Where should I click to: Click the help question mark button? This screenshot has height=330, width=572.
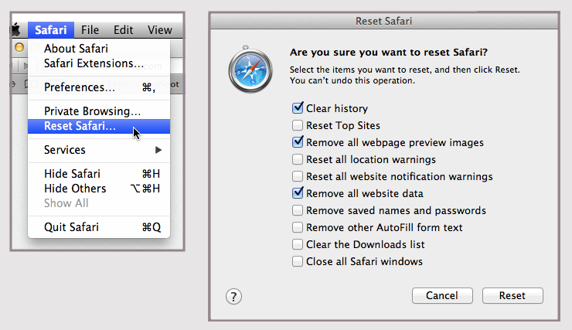(234, 296)
